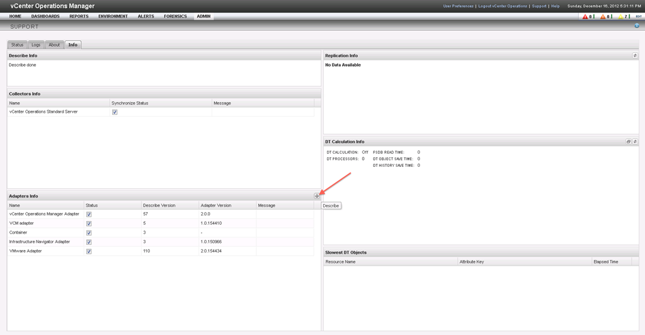Image resolution: width=645 pixels, height=335 pixels.
Task: Click the orange alert triangle icon
Action: (603, 16)
